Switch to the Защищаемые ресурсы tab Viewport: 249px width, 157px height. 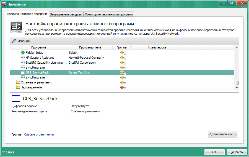66,14
